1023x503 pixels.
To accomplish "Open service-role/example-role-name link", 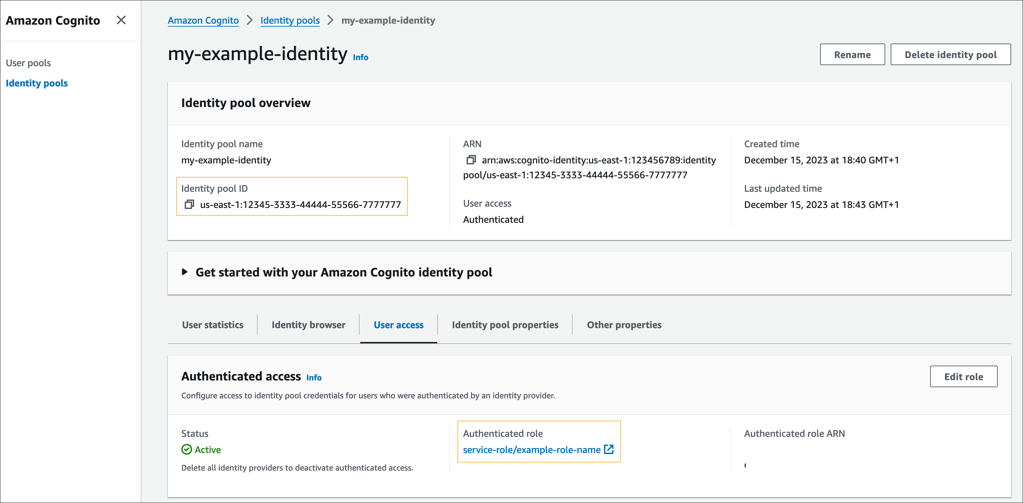I will 531,449.
